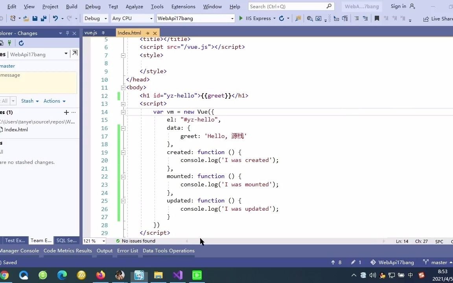Start debugging with IIS Express

pos(255,18)
